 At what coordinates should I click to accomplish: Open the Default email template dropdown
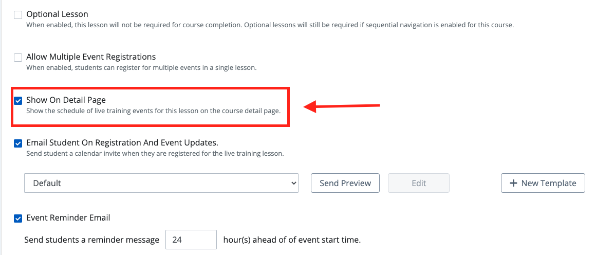pyautogui.click(x=161, y=183)
